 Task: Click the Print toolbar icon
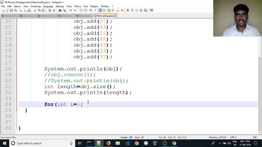[x=29, y=10]
